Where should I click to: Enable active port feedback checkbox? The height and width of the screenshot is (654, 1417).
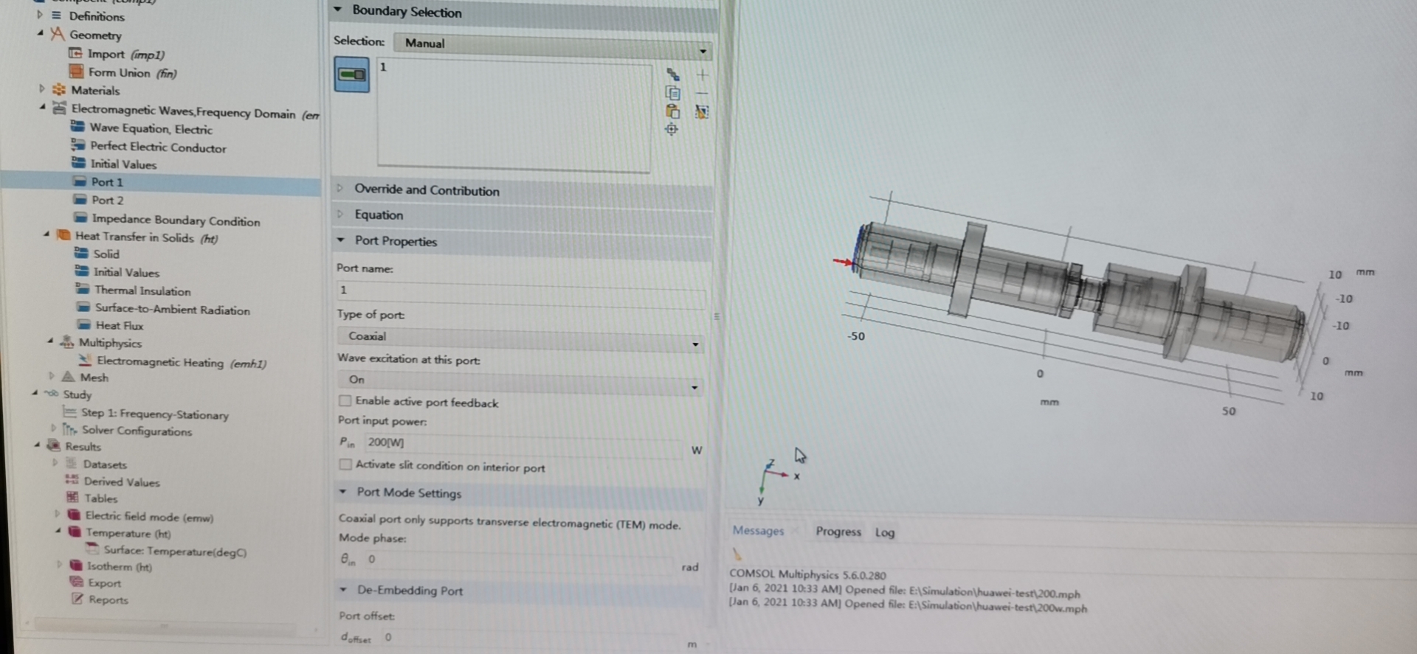point(345,401)
